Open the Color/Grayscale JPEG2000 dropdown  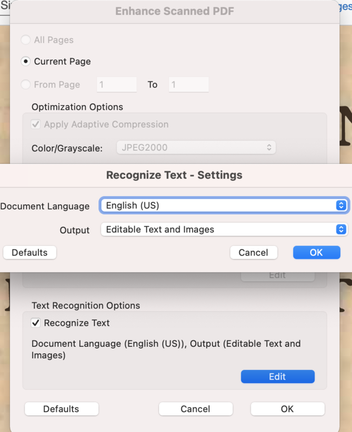[196, 147]
